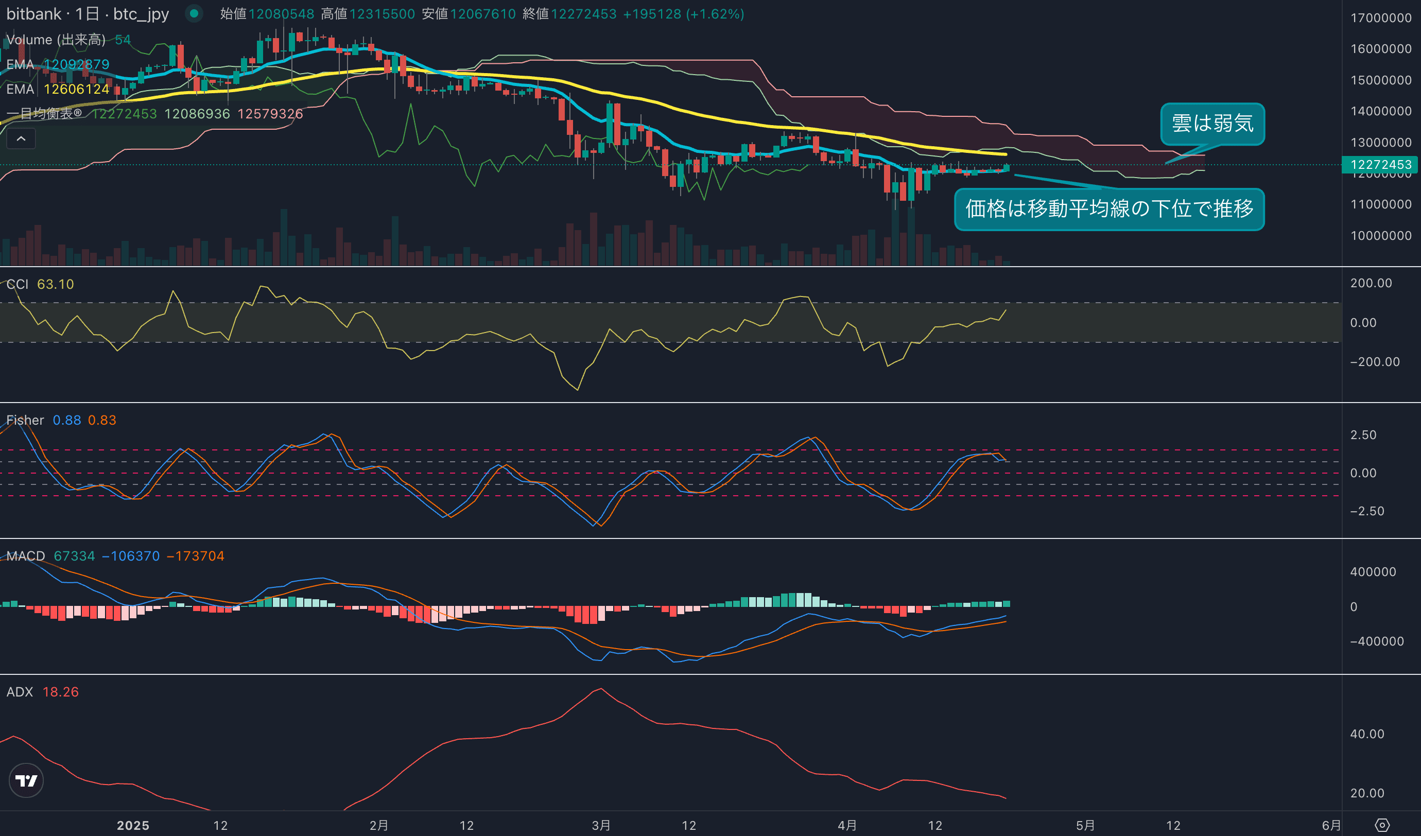Click the 5月 date on time axis

(1085, 825)
